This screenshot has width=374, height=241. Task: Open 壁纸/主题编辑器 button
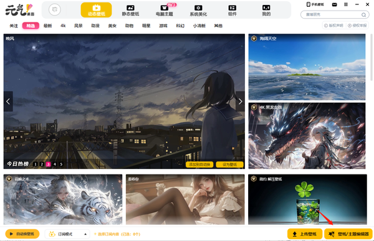click(x=348, y=234)
